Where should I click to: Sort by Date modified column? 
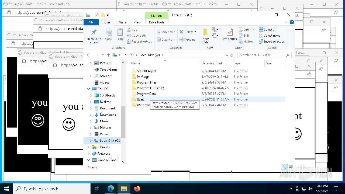(216, 63)
